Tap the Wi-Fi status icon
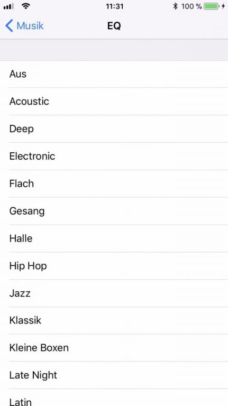The image size is (228, 406). click(x=25, y=6)
